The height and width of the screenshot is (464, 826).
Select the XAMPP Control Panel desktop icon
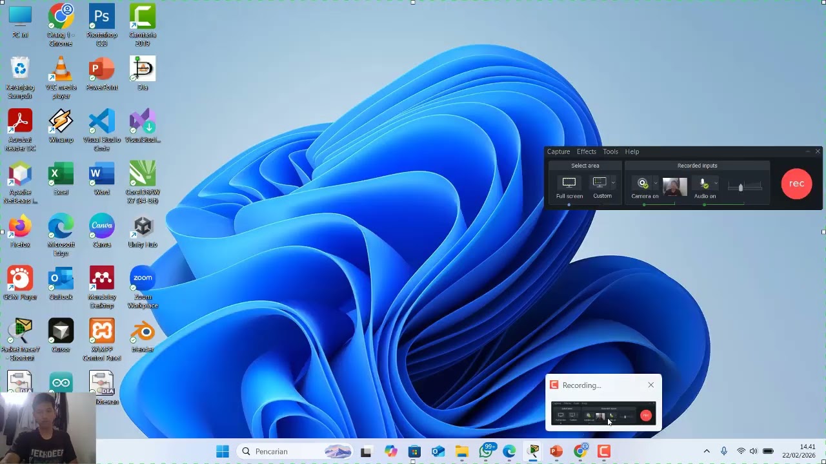[101, 340]
